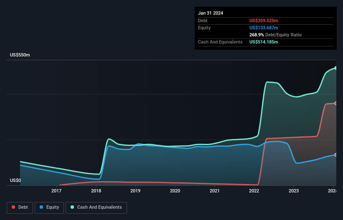Viewport: 343px width, 220px height.
Task: Click the 2021 x-axis label
Action: click(215, 191)
